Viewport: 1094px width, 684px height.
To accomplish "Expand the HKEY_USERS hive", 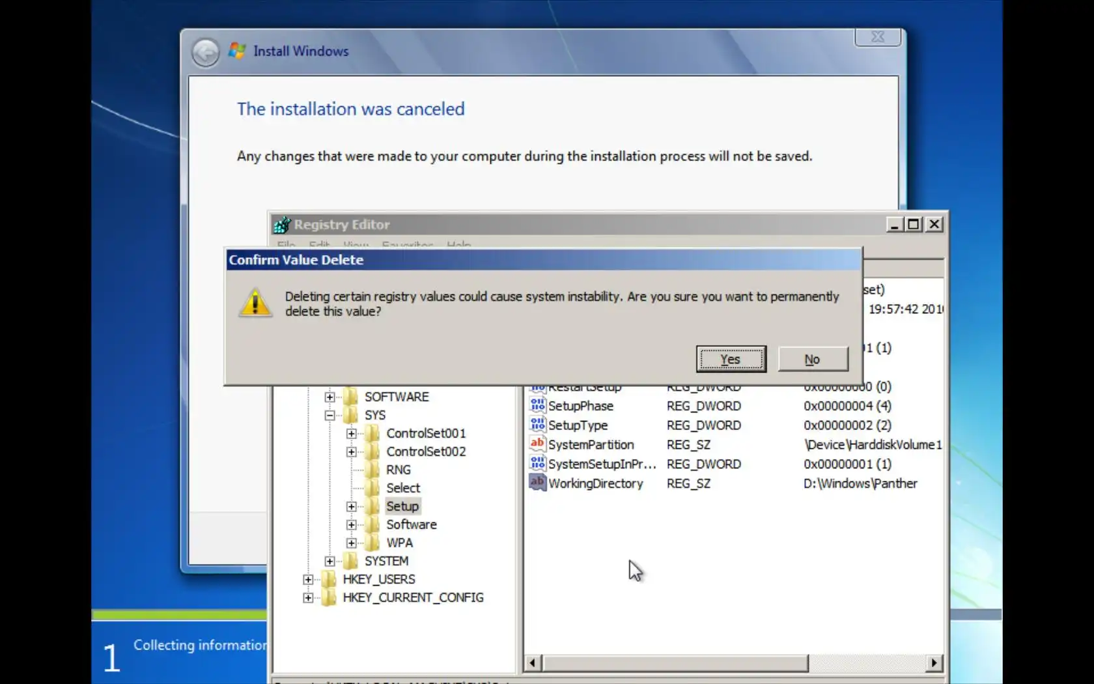I will point(308,579).
